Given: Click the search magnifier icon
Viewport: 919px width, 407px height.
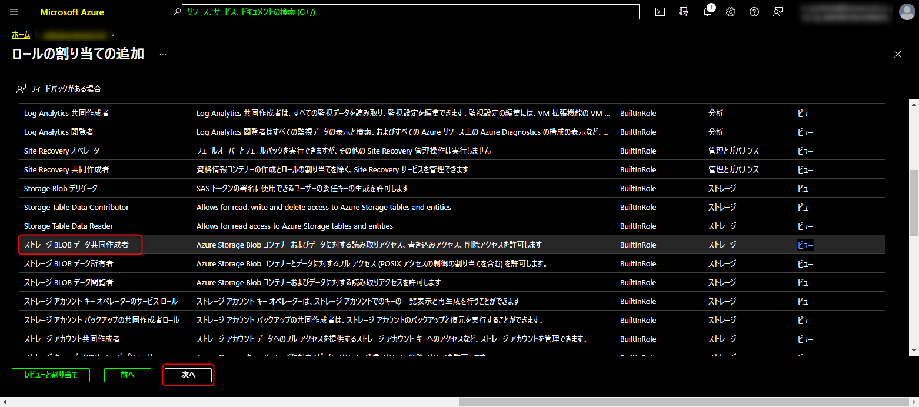Looking at the screenshot, I should pos(177,12).
